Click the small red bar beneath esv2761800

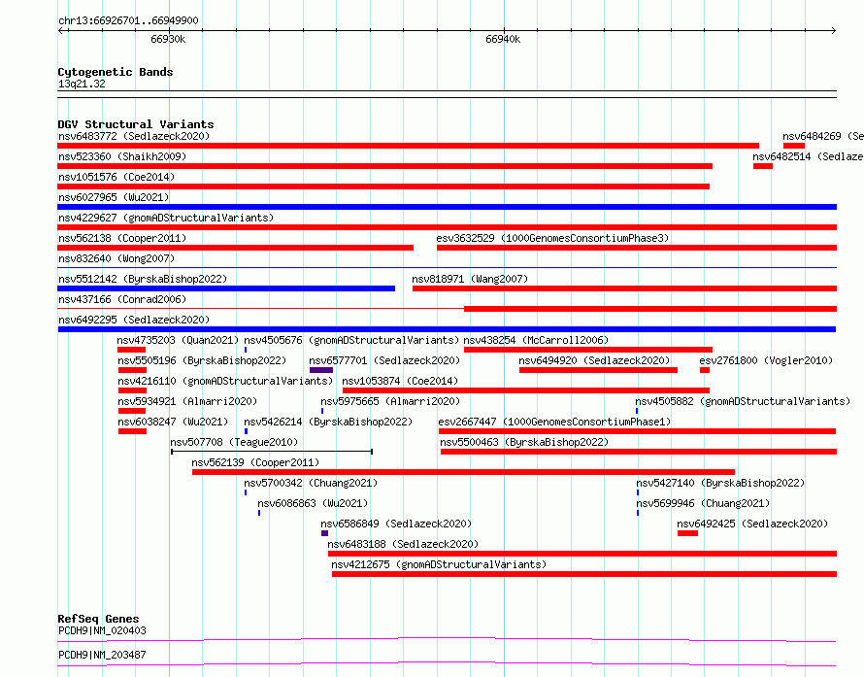click(705, 370)
